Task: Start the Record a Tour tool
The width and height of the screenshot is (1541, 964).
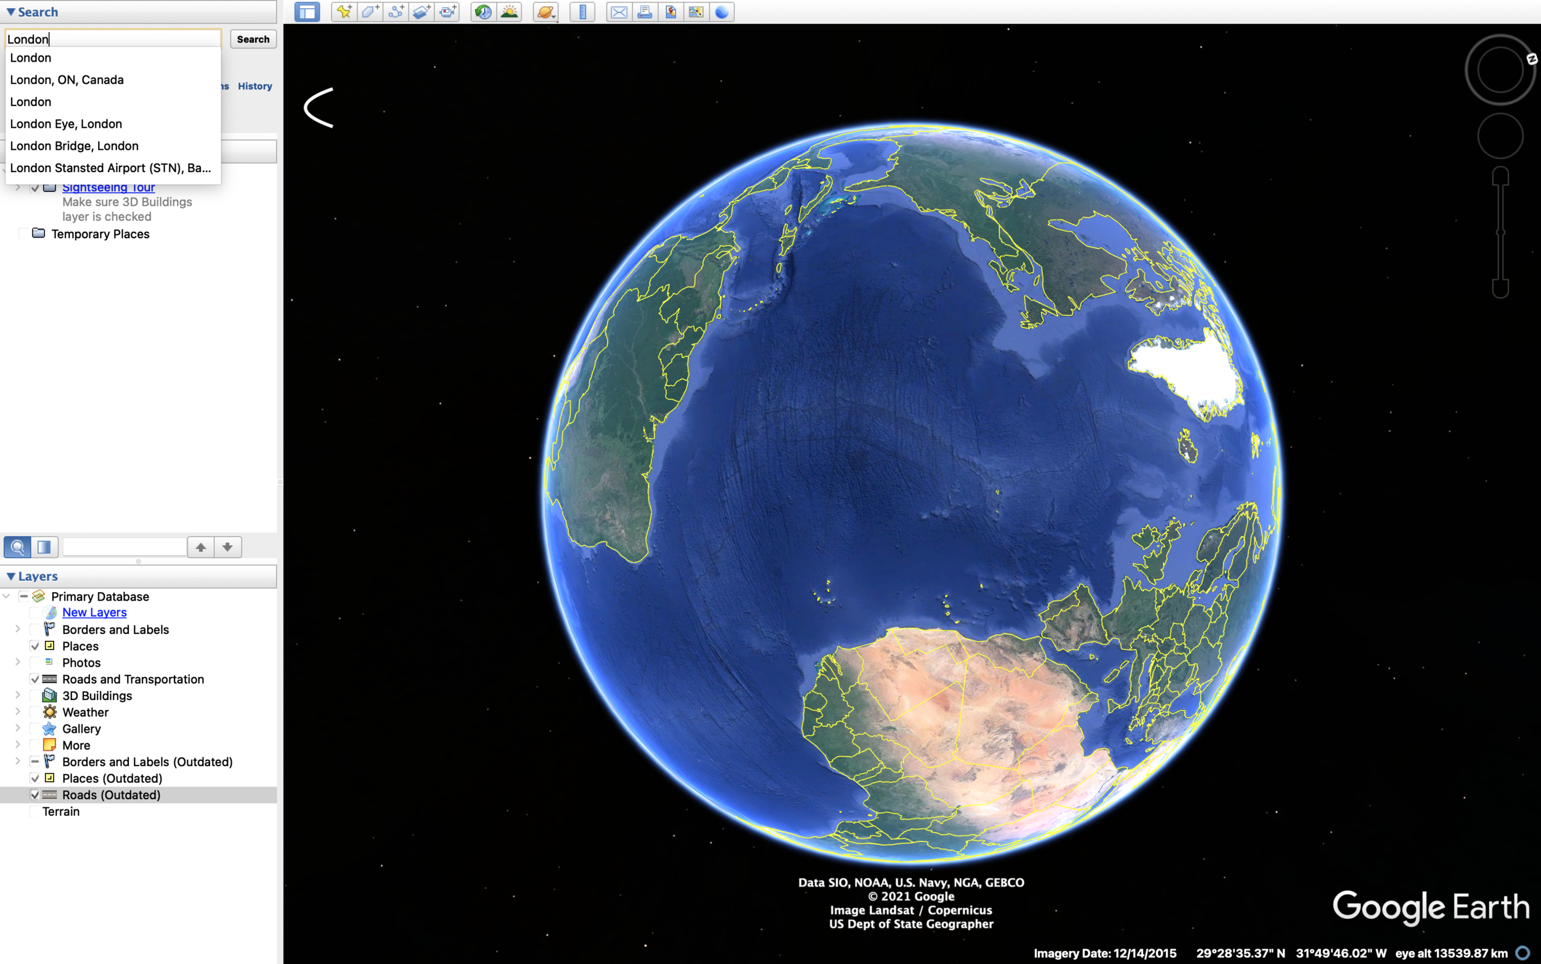Action: (x=448, y=12)
